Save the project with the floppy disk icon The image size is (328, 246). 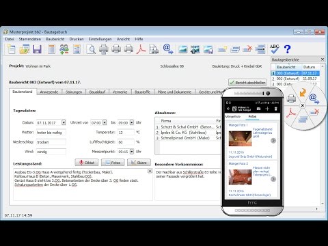click(x=37, y=49)
